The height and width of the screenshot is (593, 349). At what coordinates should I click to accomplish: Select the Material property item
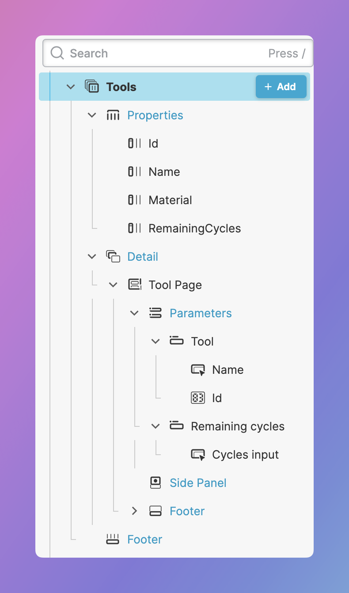170,200
